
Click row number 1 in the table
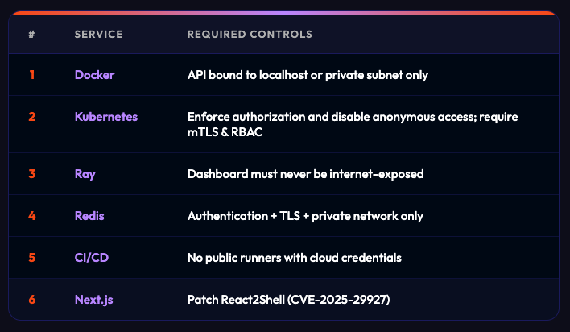32,75
